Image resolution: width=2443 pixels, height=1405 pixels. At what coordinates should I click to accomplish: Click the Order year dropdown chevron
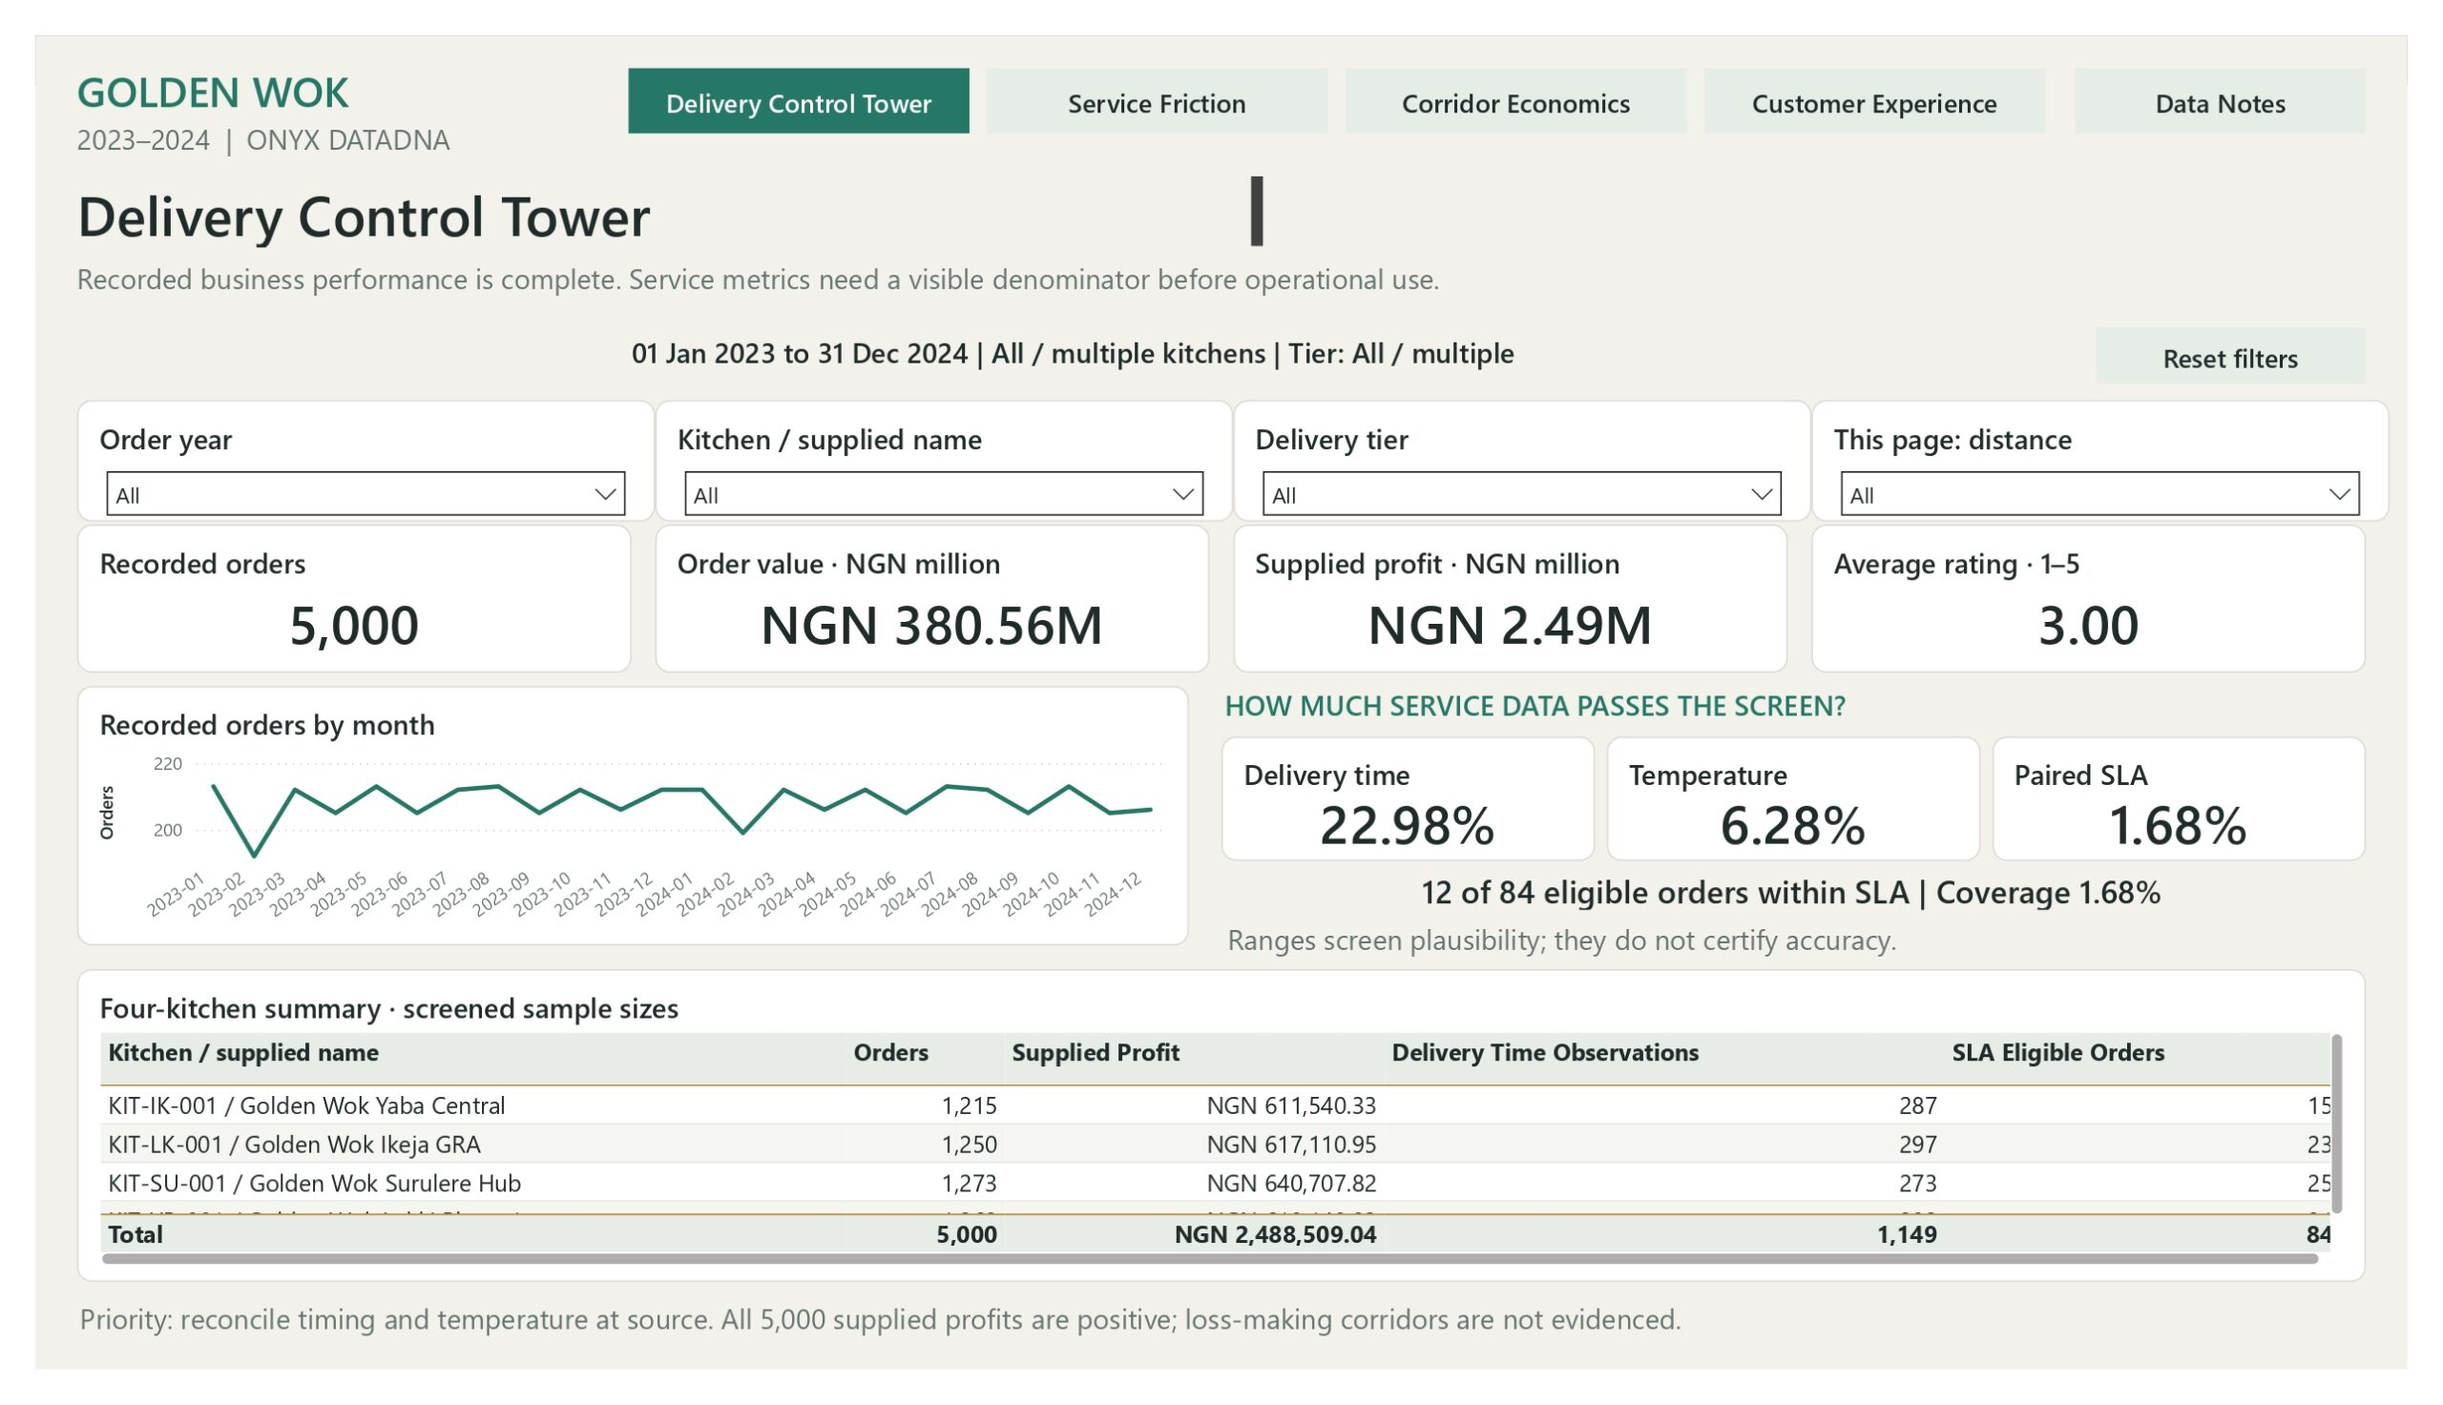604,494
